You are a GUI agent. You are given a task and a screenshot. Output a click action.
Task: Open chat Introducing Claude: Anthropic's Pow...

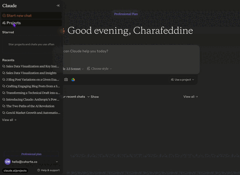pos(31,100)
